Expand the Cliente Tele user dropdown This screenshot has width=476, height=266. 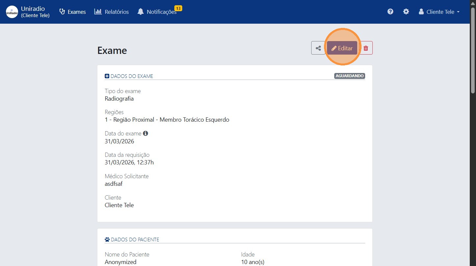click(439, 12)
